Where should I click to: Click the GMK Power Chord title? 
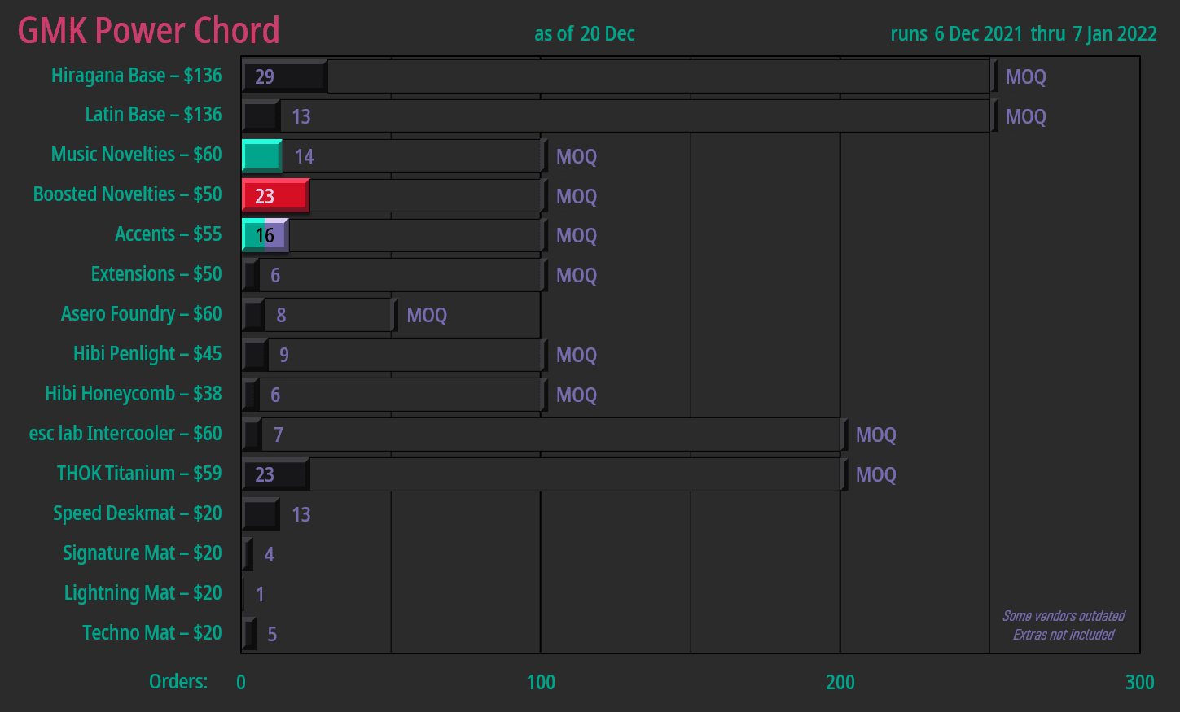tap(148, 31)
